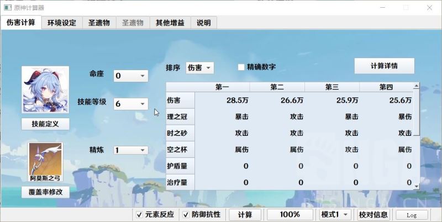Click the 第三 column header

[x=332, y=87]
